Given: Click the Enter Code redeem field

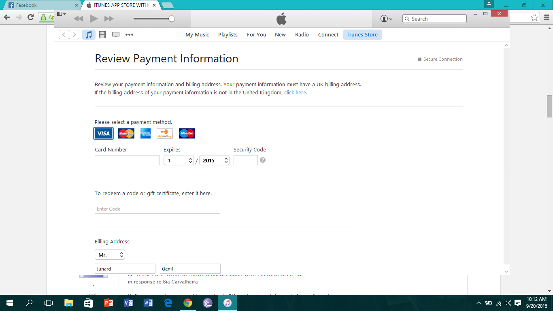Looking at the screenshot, I should (157, 209).
